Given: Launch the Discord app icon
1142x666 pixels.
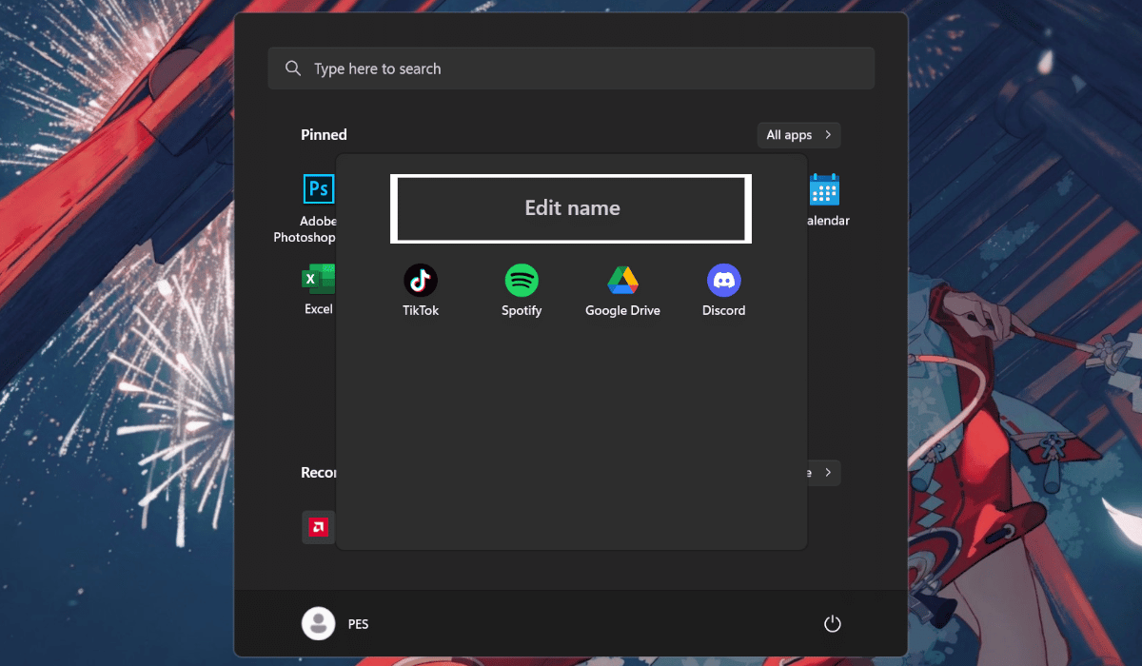Looking at the screenshot, I should point(723,281).
